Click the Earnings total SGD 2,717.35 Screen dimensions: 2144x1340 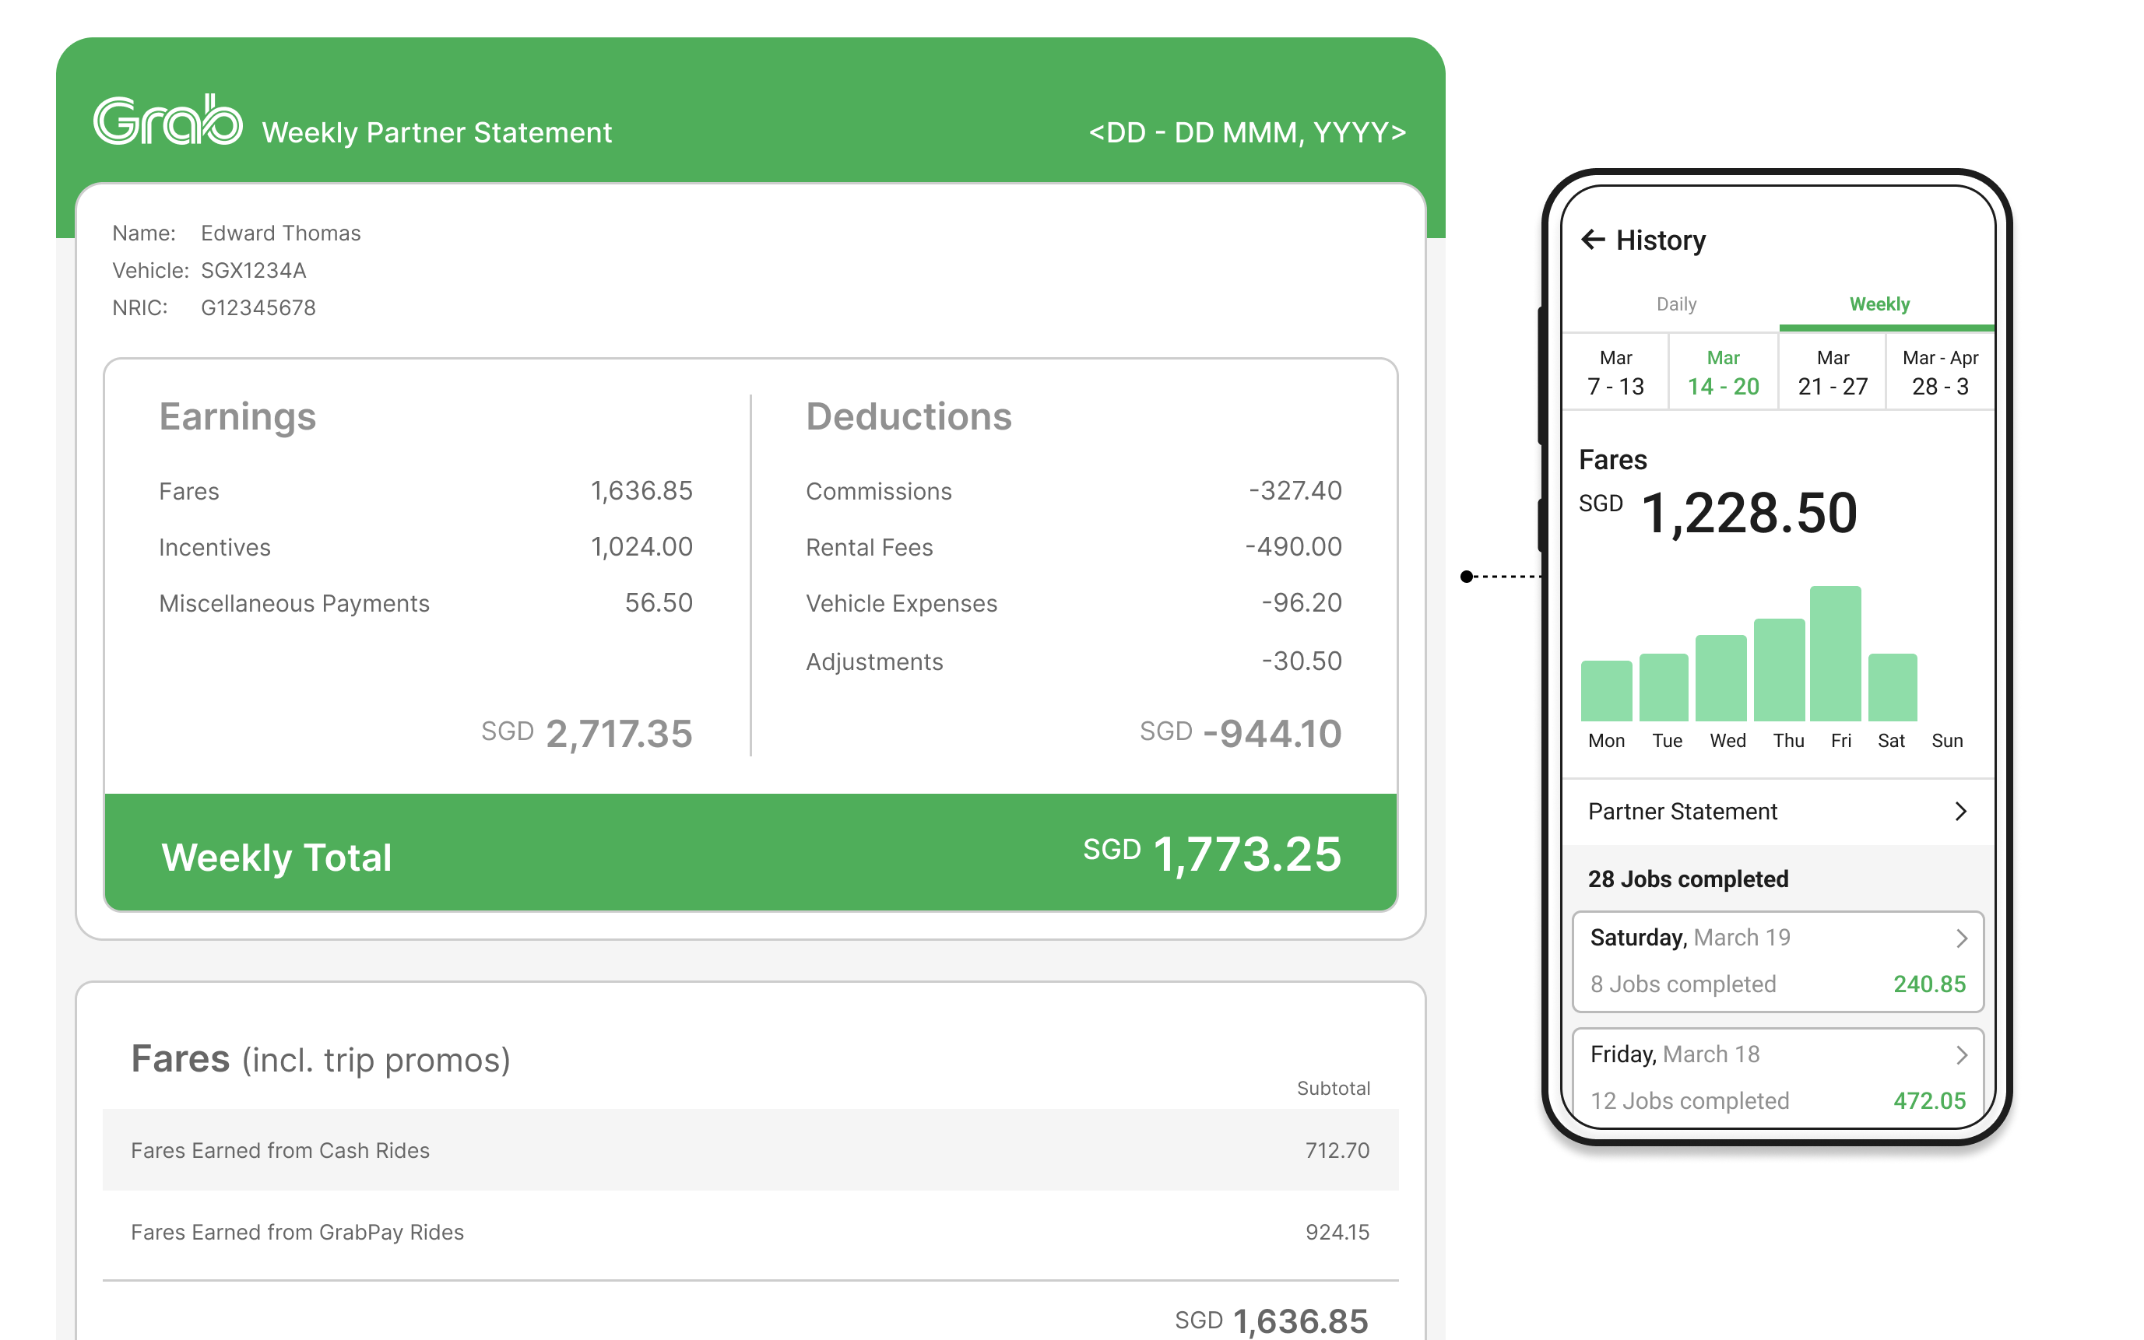coord(586,734)
